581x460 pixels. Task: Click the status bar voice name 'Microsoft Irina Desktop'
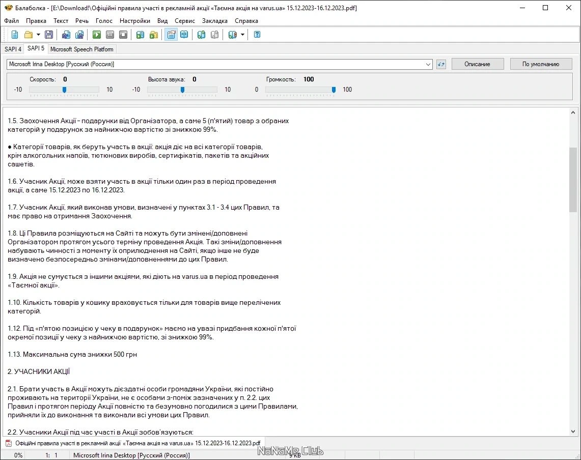point(131,455)
